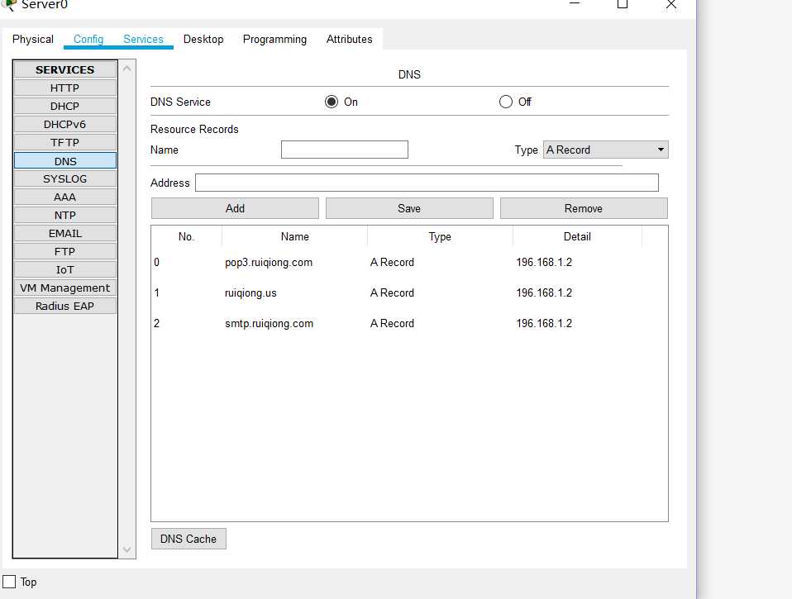Select the DNS service entry

coord(65,161)
